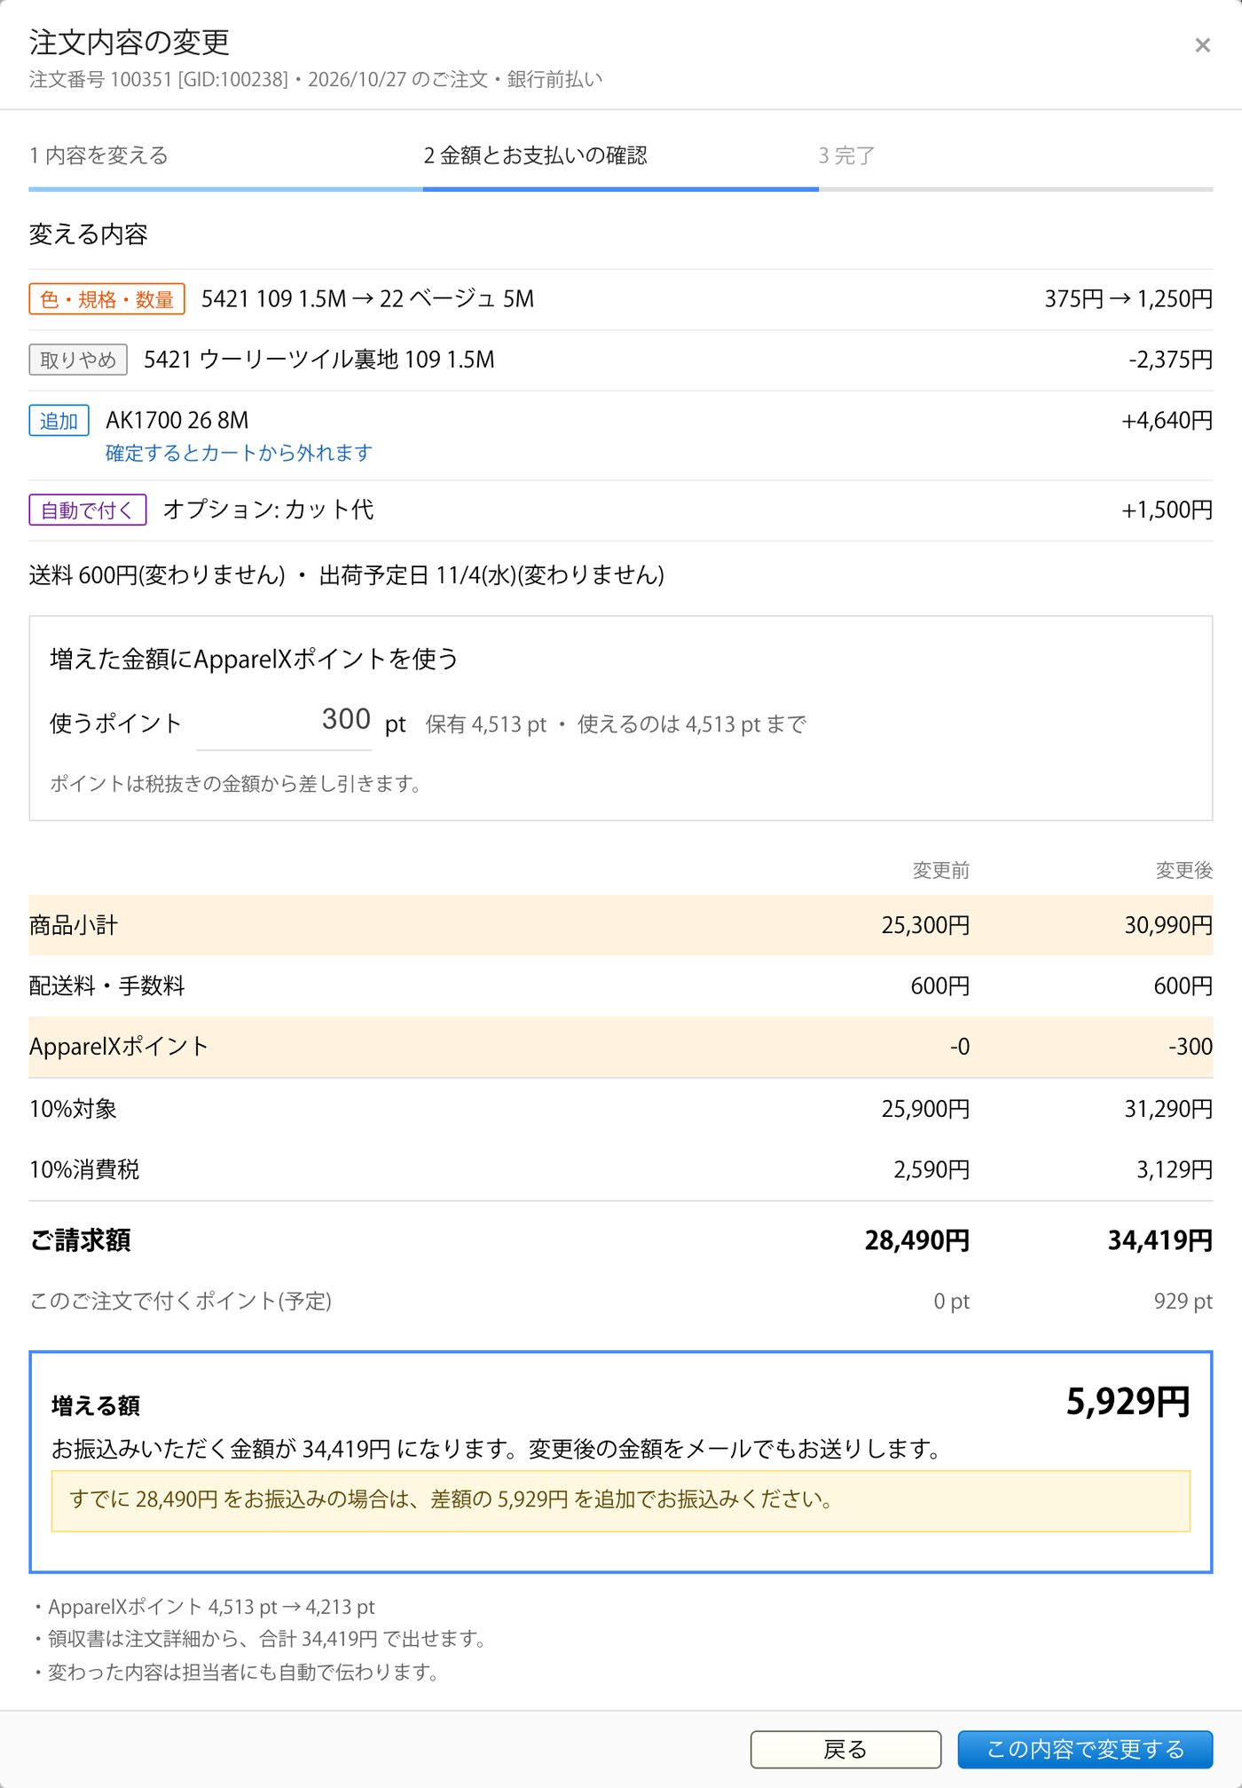Click 保有 4,513 pt balance text
This screenshot has width=1242, height=1788.
pyautogui.click(x=486, y=724)
